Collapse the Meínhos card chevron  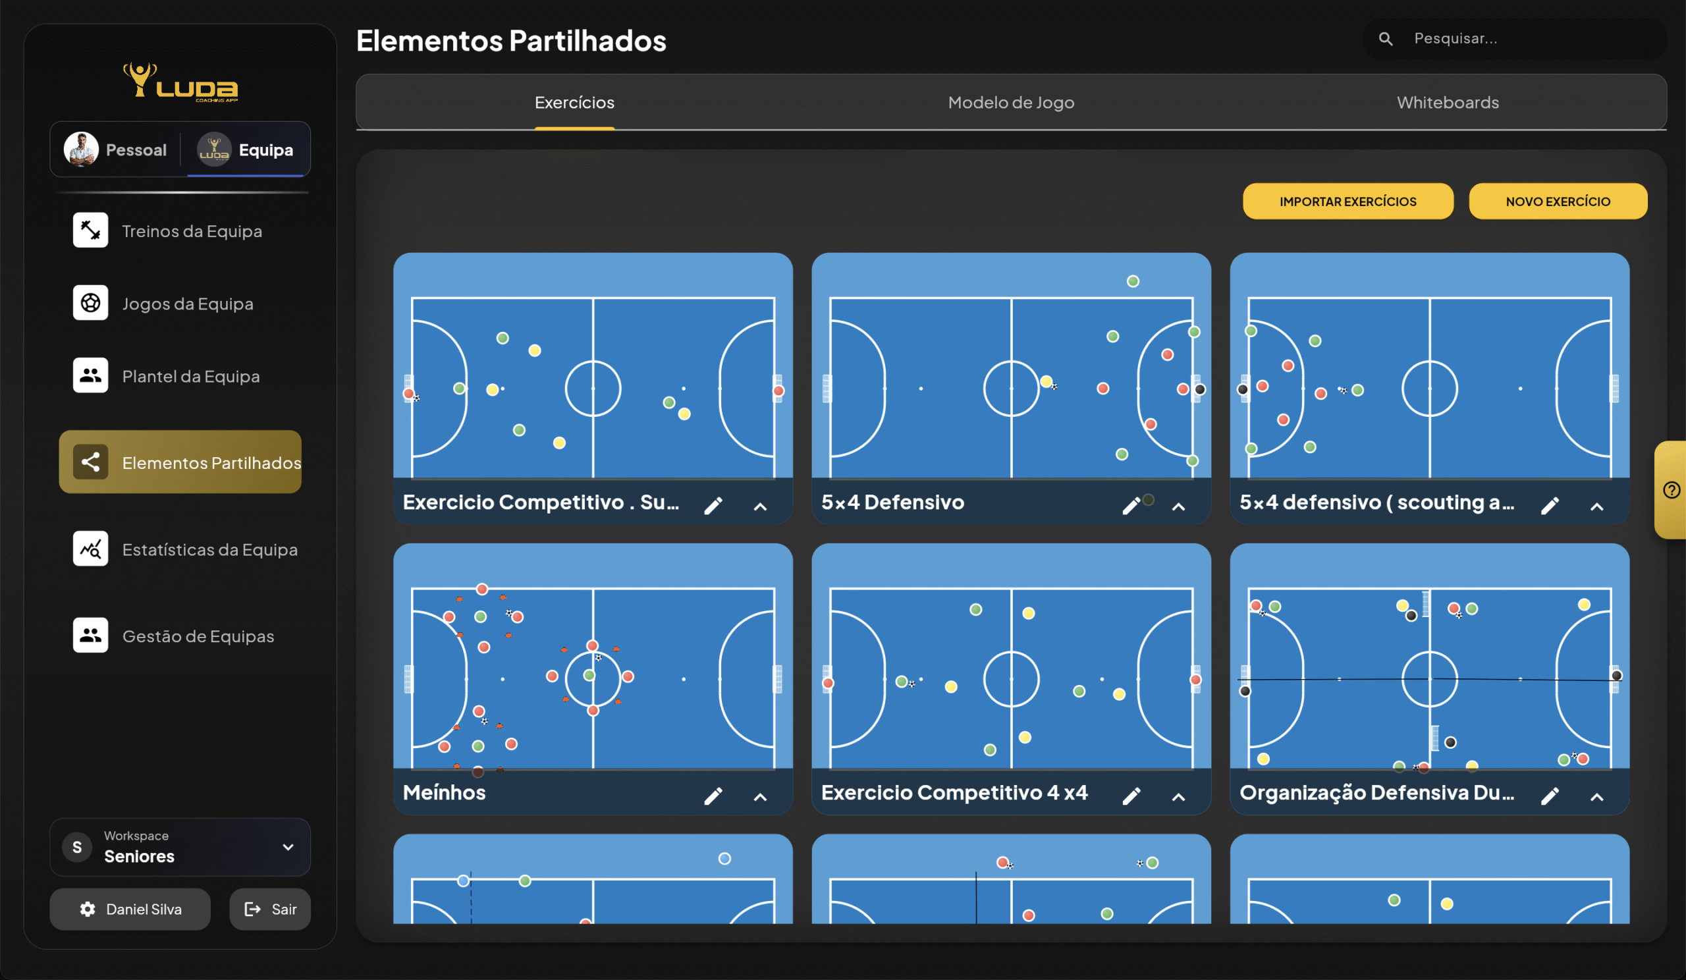pos(760,797)
